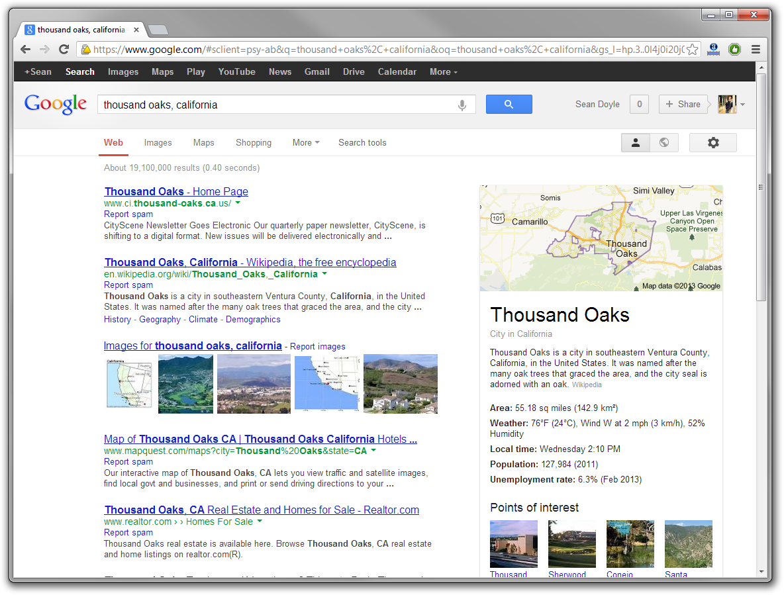
Task: Open the notifications count box showing 0
Action: pyautogui.click(x=639, y=104)
